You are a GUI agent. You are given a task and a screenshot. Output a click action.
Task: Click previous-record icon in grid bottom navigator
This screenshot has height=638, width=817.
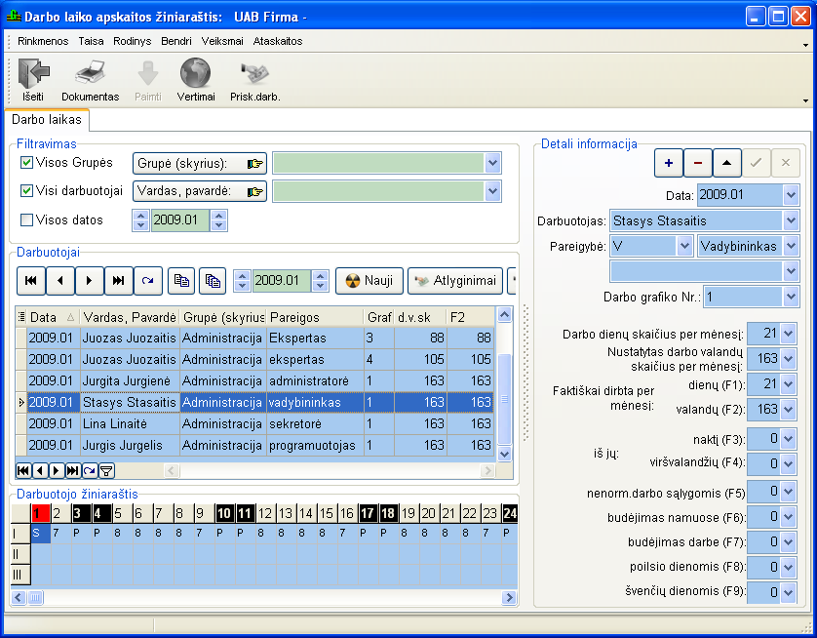tap(40, 471)
